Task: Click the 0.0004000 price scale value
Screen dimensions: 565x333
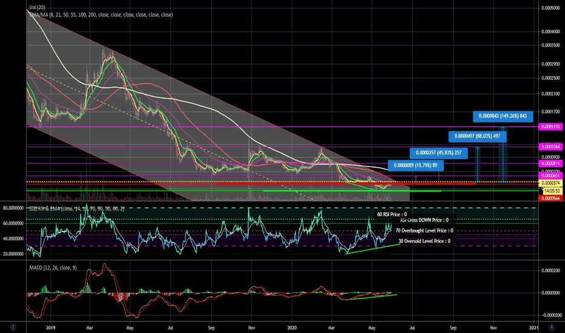Action: (x=550, y=31)
